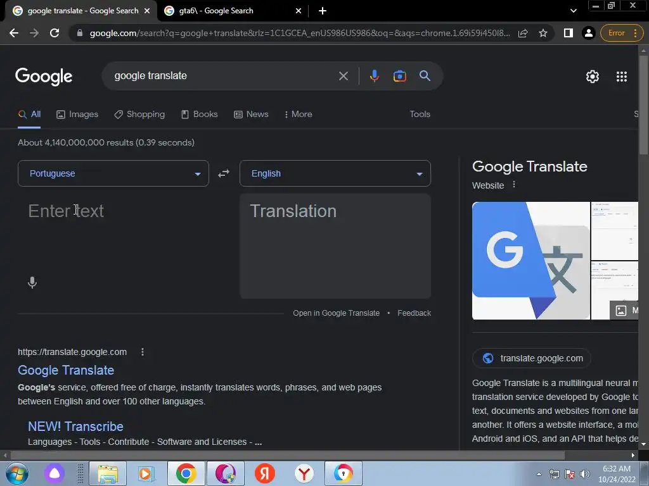Select the Books results tab
The height and width of the screenshot is (486, 649).
pos(200,115)
